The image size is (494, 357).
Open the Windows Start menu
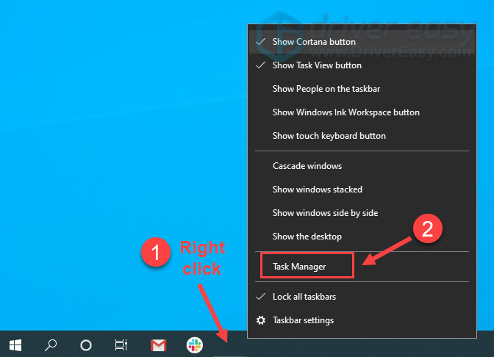(15, 344)
